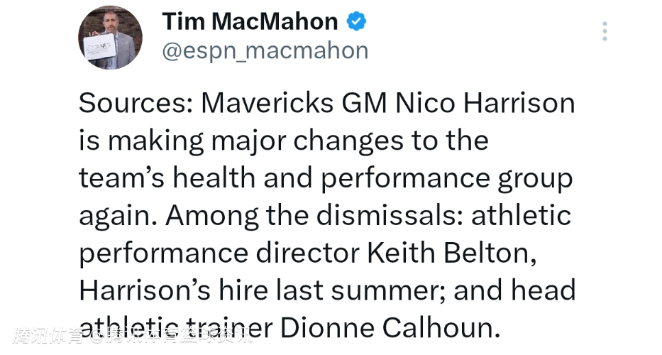662x355 pixels.
Task: Open the three-dot more options menu
Action: 605,31
